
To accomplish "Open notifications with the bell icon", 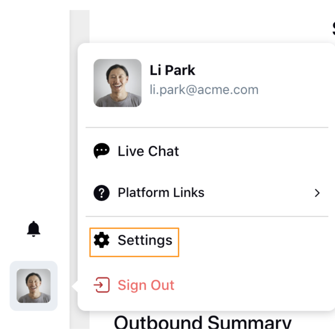I will tap(34, 229).
